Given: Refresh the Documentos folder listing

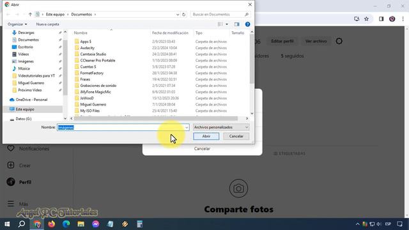Looking at the screenshot, I should (x=183, y=14).
